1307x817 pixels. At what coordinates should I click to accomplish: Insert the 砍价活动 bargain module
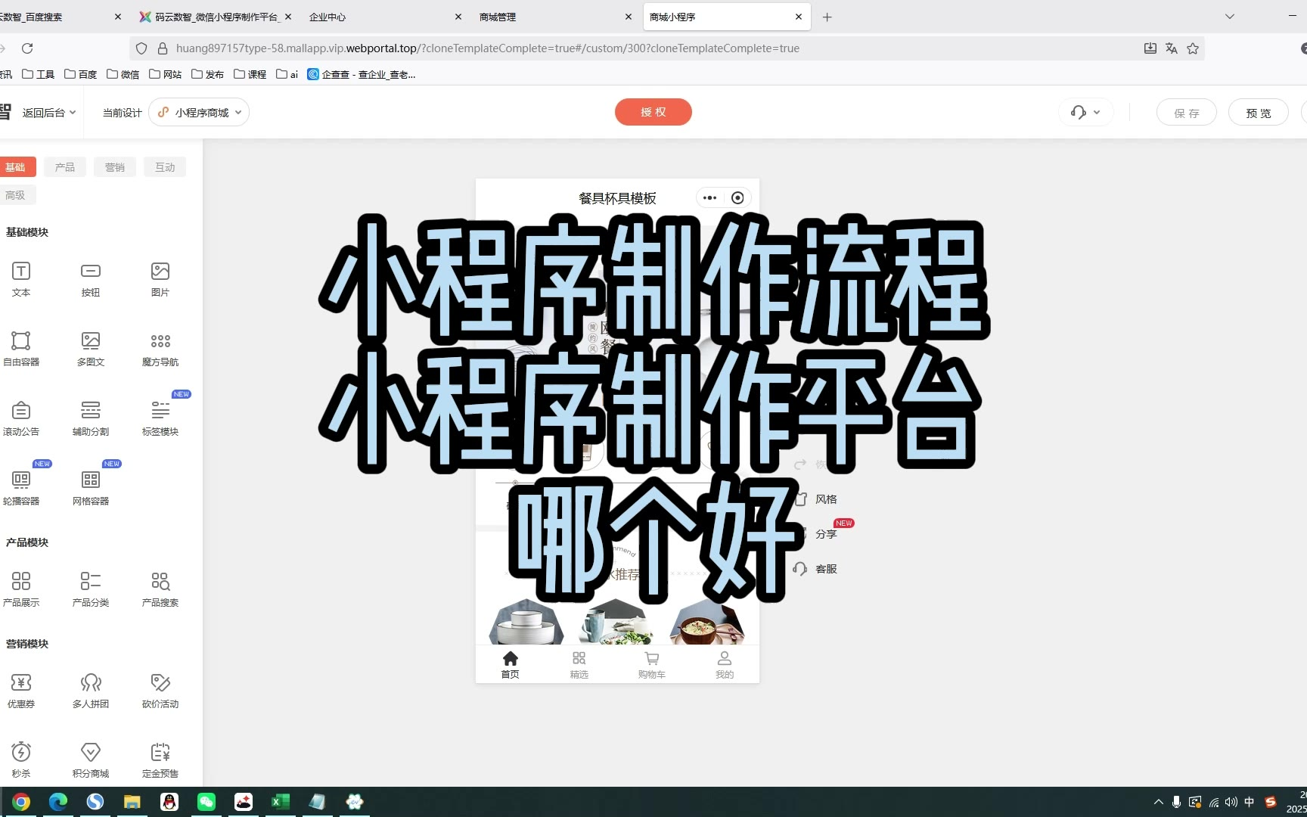160,691
